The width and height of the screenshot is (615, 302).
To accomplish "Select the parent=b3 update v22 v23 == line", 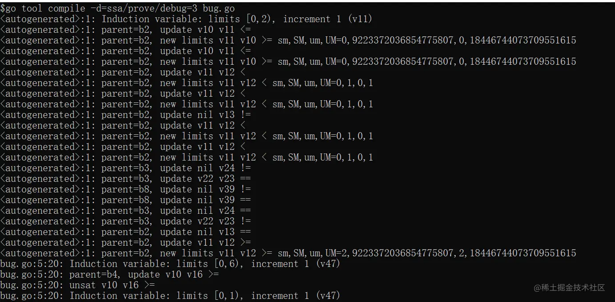I will point(125,178).
